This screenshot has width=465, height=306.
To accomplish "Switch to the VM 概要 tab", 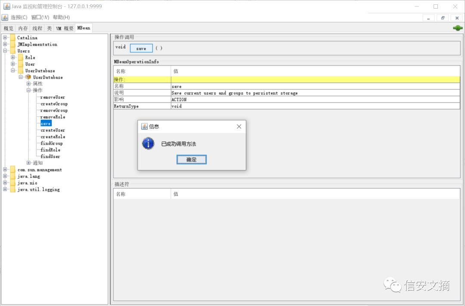I will click(x=65, y=28).
